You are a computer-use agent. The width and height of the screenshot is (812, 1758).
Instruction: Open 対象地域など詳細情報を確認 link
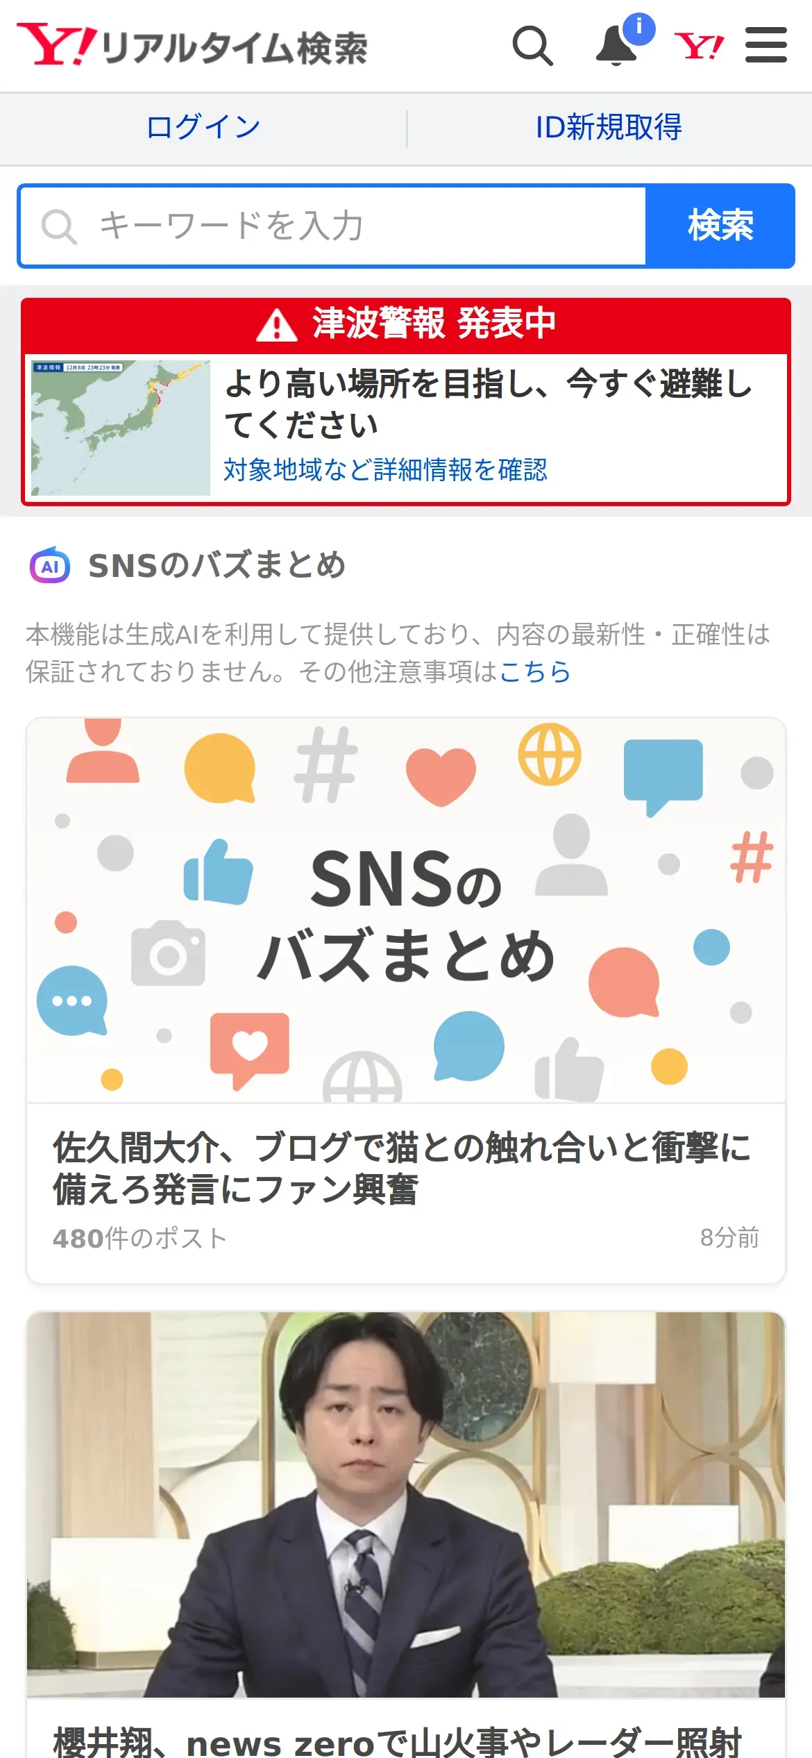(385, 470)
